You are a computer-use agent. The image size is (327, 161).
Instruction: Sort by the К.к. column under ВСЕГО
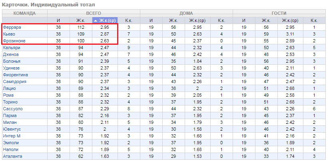click(x=128, y=20)
